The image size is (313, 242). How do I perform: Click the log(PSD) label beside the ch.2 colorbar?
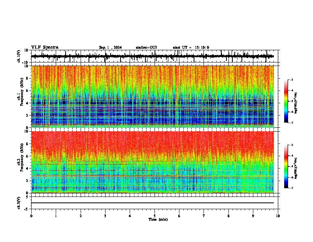point(296,168)
